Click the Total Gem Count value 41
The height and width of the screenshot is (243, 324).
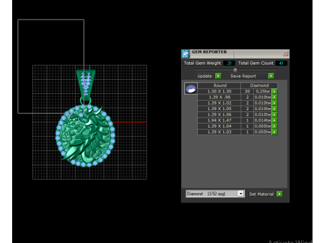pyautogui.click(x=281, y=63)
